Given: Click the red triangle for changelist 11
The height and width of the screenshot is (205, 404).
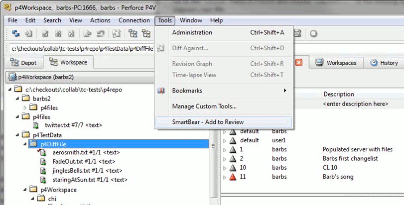Looking at the screenshot, I should point(233,177).
